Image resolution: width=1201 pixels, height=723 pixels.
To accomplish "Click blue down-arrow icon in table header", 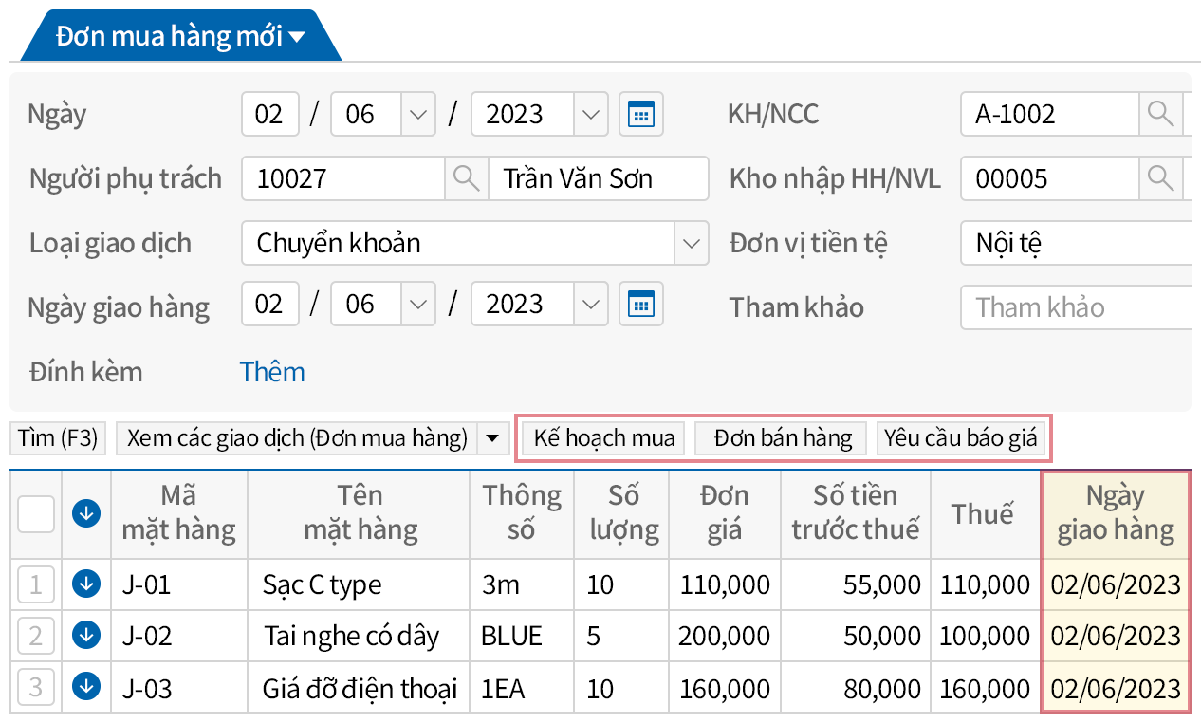I will (x=86, y=514).
